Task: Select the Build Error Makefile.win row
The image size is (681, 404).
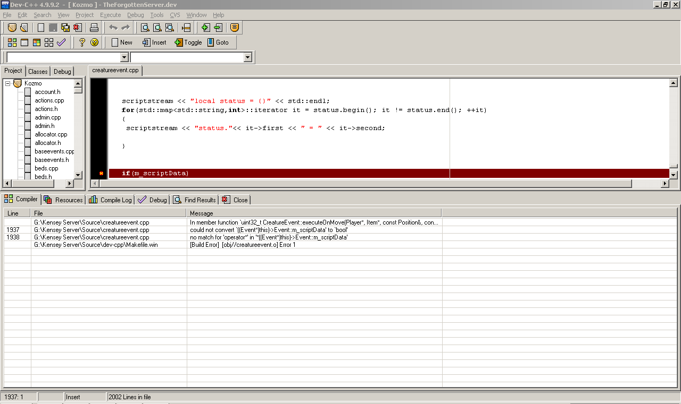Action: coord(340,245)
